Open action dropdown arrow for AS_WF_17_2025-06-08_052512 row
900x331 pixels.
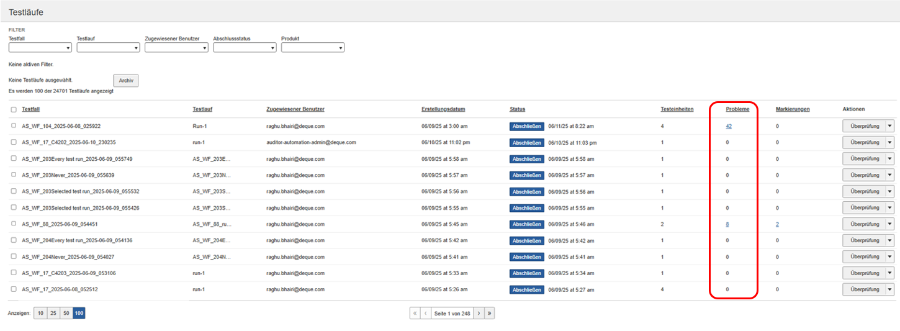[890, 289]
